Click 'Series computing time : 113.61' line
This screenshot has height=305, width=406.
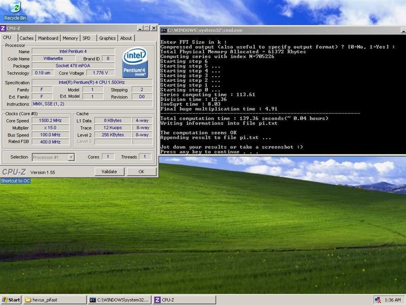[208, 95]
